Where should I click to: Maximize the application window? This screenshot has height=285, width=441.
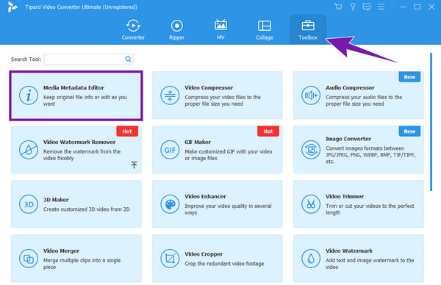(x=417, y=7)
